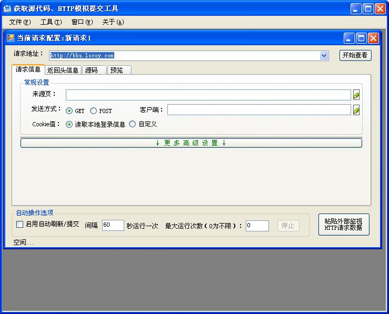The height and width of the screenshot is (314, 389).
Task: Enable the 启用自动刷新/提交 checkbox
Action: pos(20,225)
